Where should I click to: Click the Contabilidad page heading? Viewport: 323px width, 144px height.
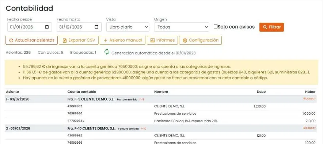pyautogui.click(x=30, y=8)
